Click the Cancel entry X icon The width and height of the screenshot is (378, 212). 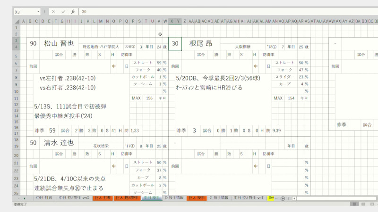click(x=54, y=11)
